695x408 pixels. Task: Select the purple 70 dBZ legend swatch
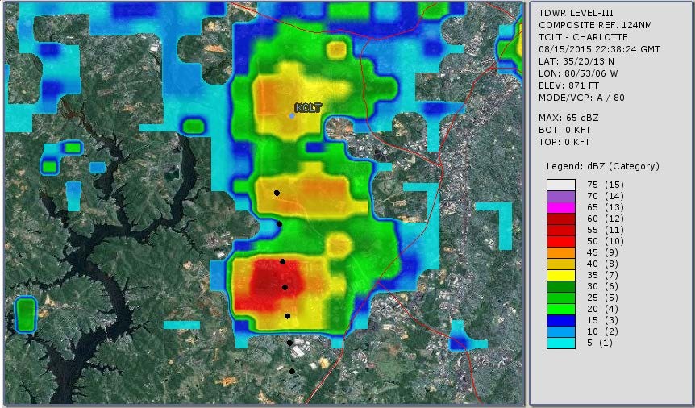tap(560, 196)
